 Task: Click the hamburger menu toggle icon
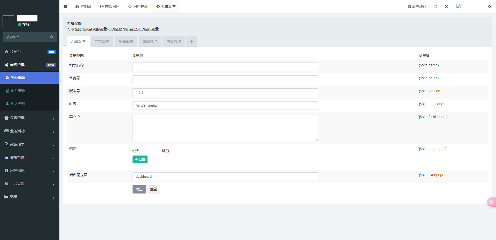(65, 6)
